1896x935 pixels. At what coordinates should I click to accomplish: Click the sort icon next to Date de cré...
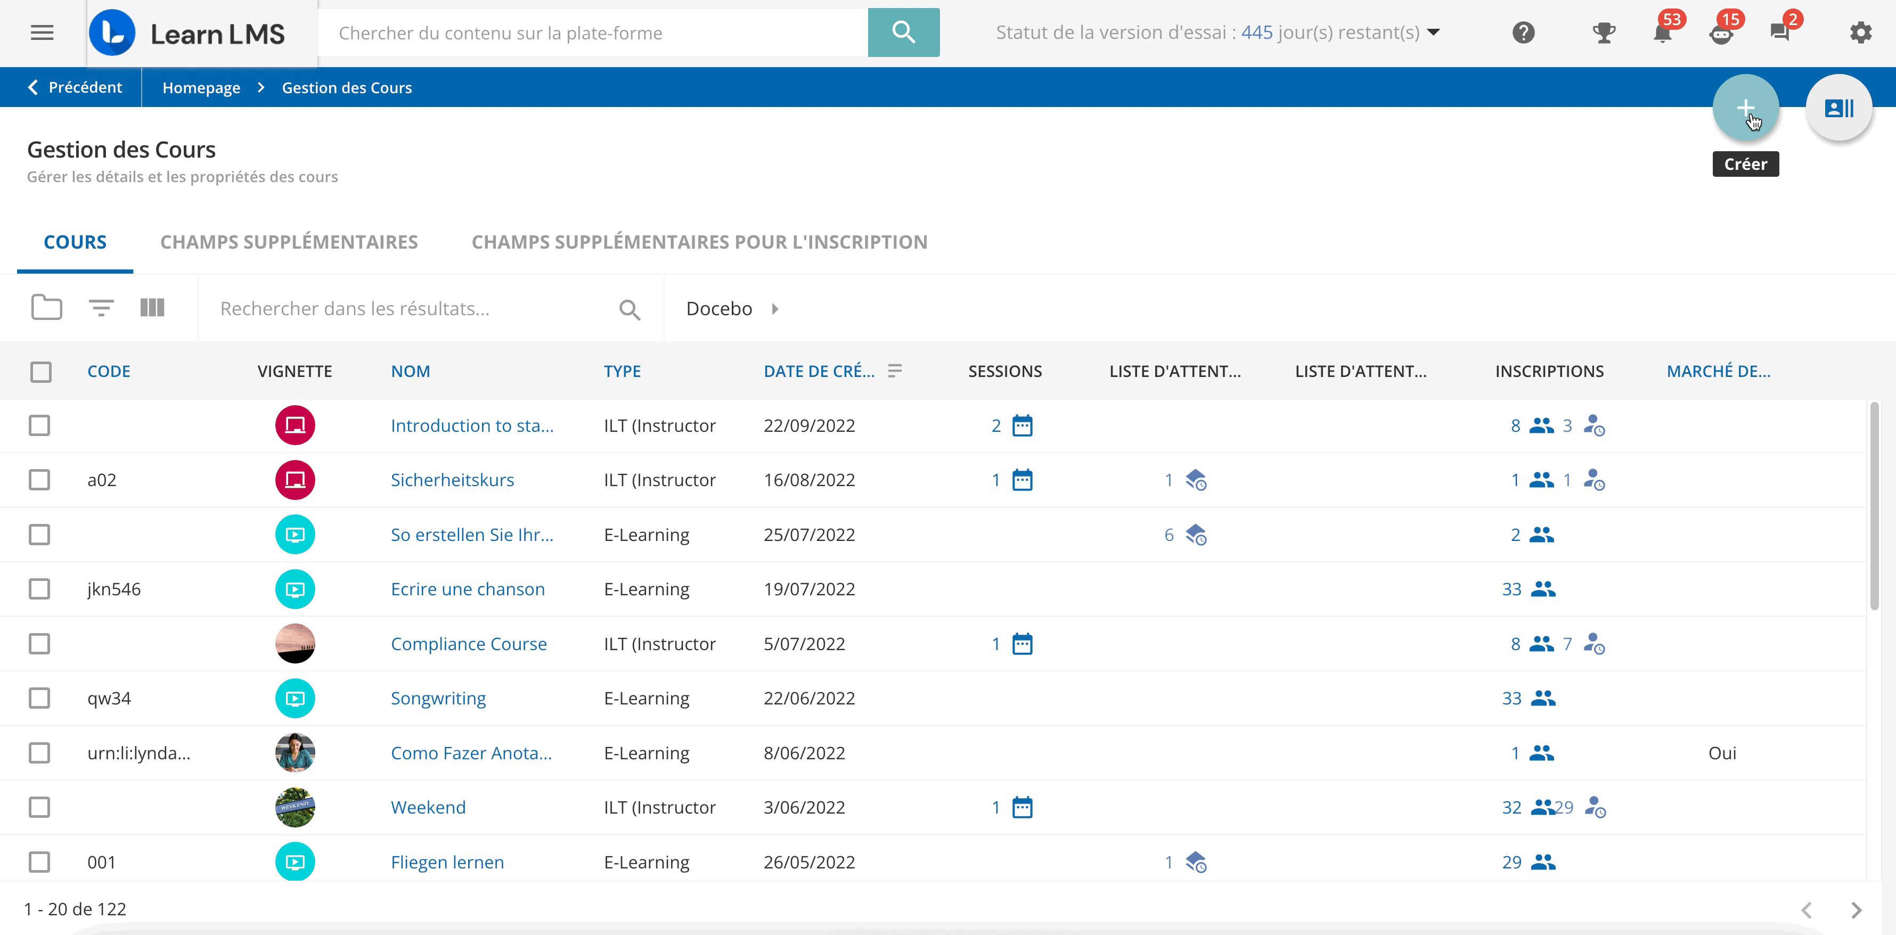point(894,371)
